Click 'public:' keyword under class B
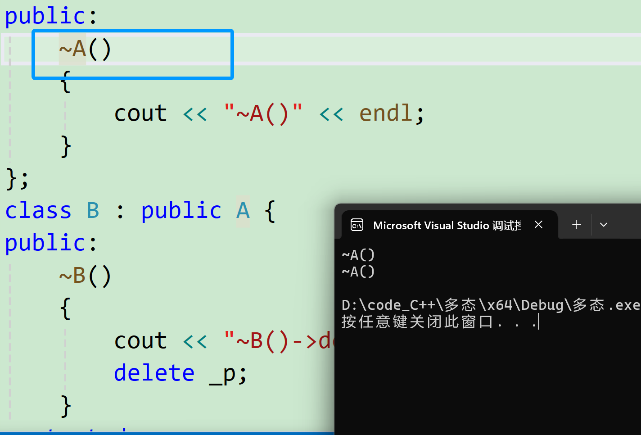 (x=51, y=243)
